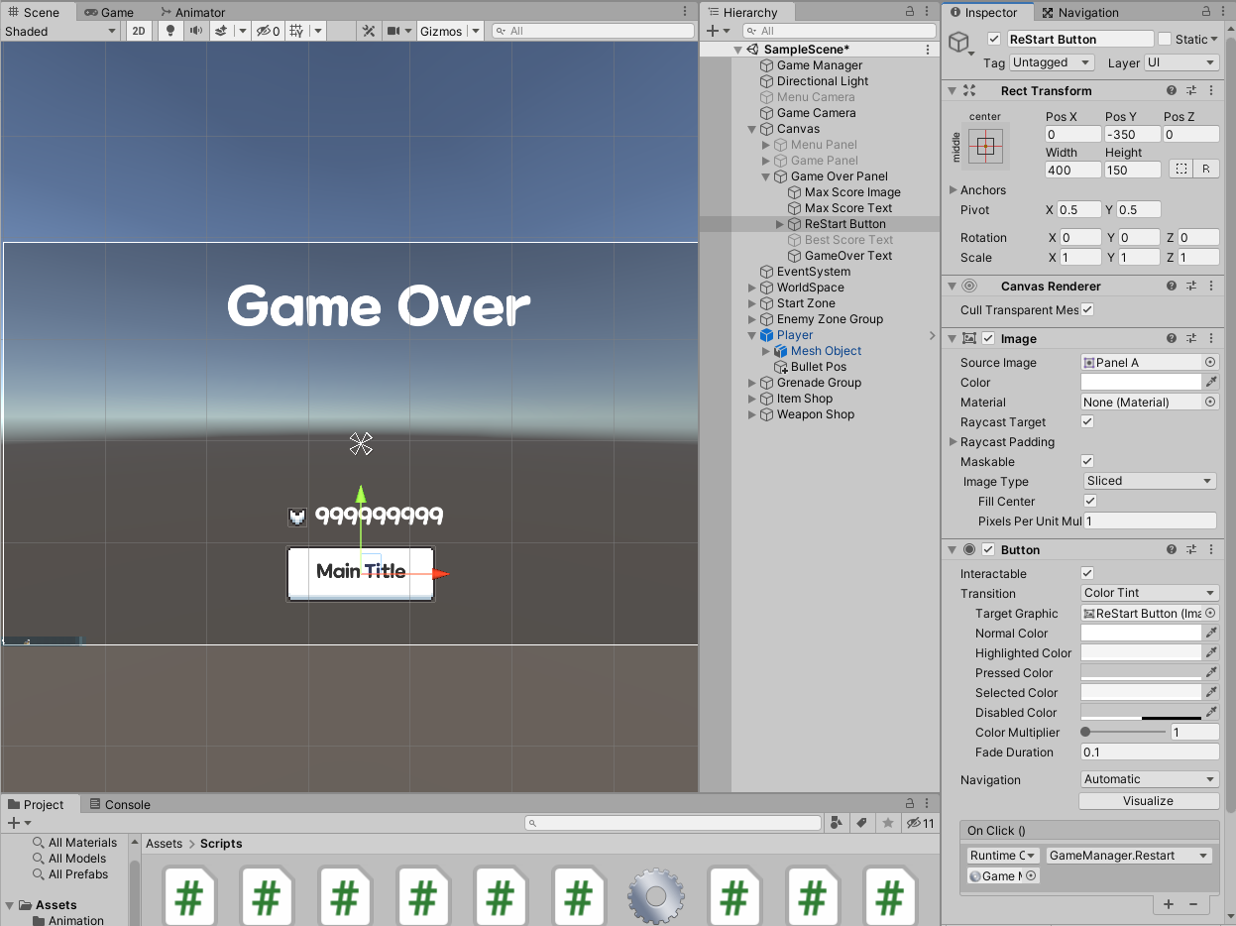
Task: Open Transition Color Tint dropdown
Action: 1149,593
